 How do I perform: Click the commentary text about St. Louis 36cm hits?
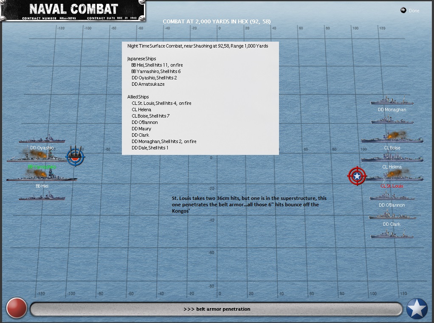click(249, 205)
